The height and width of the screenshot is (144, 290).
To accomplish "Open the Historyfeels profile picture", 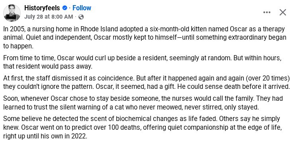I will [12, 13].
